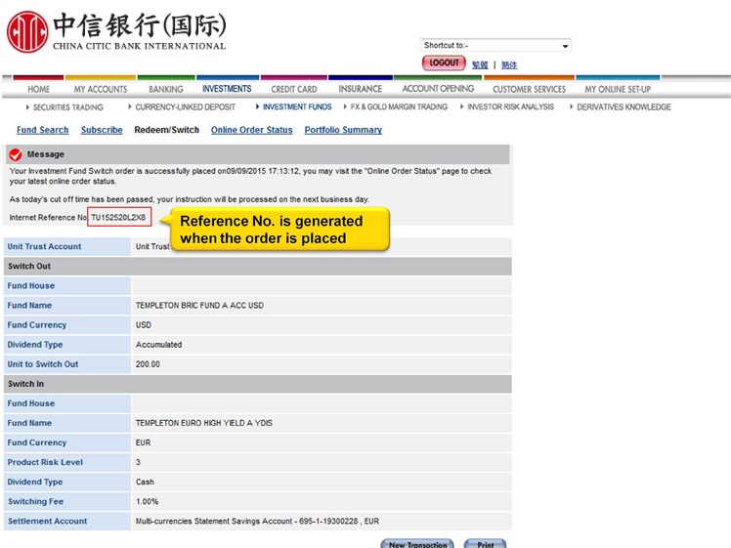Click the China CITIC Bank logo
The width and height of the screenshot is (731, 548).
(116, 31)
